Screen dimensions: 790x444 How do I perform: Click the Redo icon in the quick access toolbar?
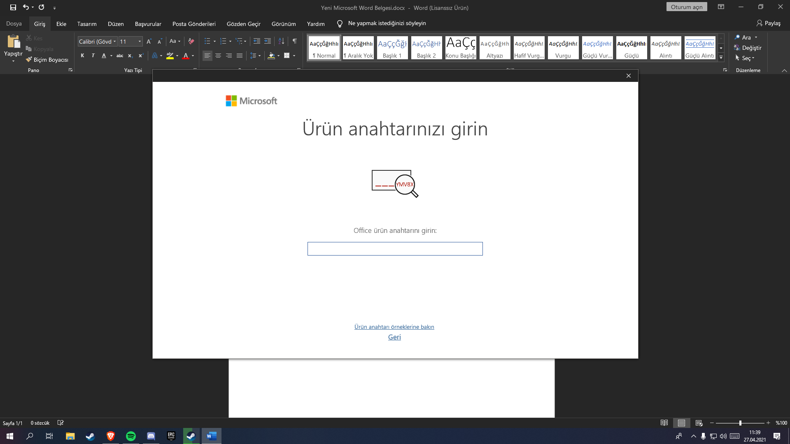pos(42,7)
